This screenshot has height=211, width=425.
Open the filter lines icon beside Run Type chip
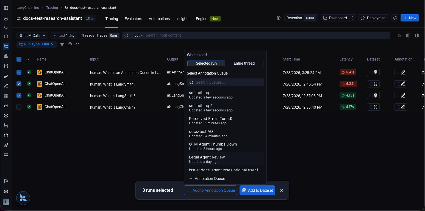tap(62, 44)
